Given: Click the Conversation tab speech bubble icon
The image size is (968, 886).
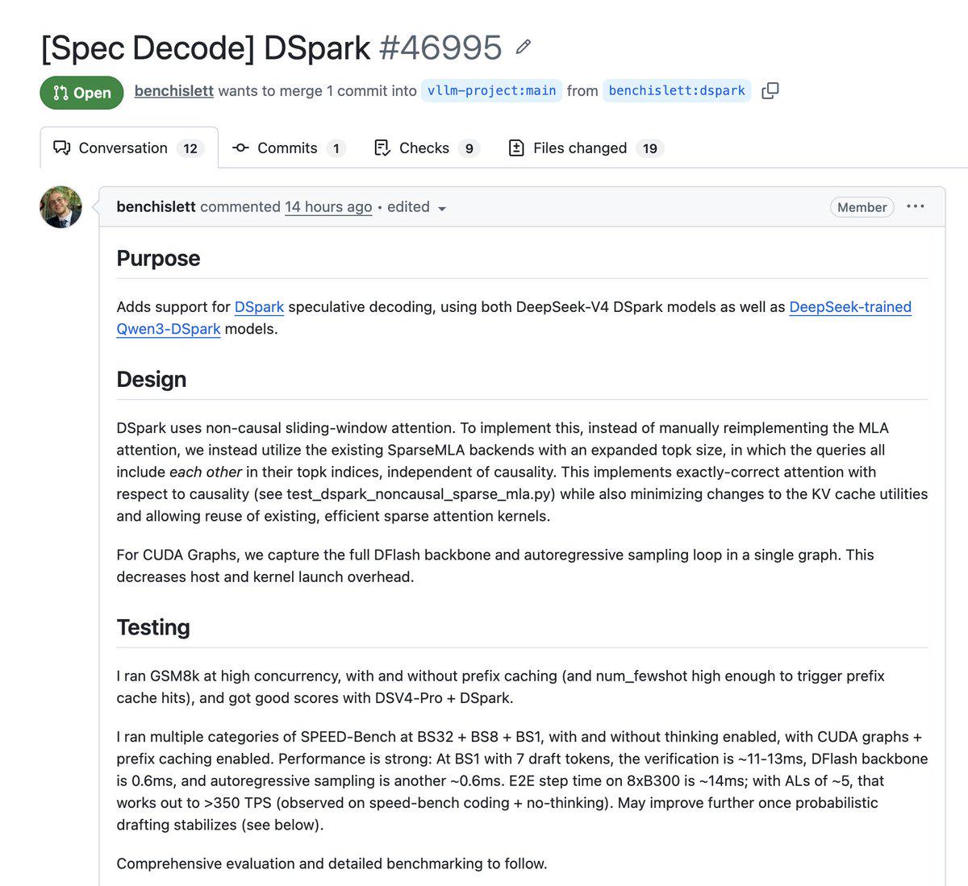Looking at the screenshot, I should coord(61,148).
